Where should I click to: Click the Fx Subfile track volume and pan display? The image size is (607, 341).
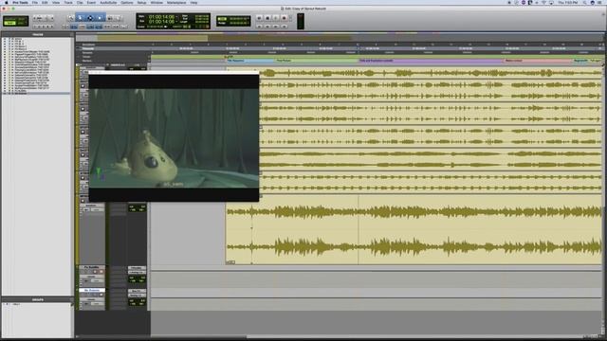coord(137,279)
